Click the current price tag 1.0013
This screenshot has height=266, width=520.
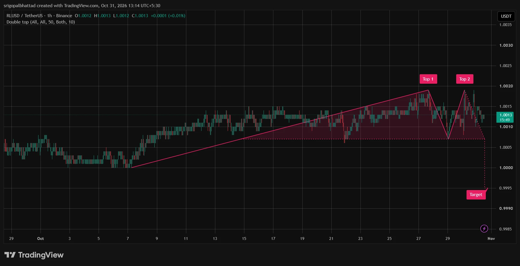[505, 117]
